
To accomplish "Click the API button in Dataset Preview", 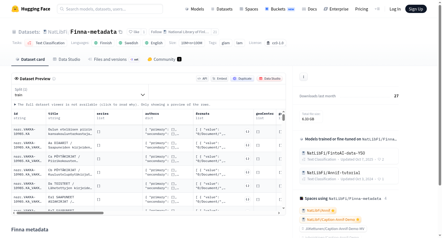I will (x=202, y=79).
